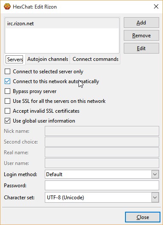Click the Second choice input field
The height and width of the screenshot is (225, 163).
(x=102, y=141)
